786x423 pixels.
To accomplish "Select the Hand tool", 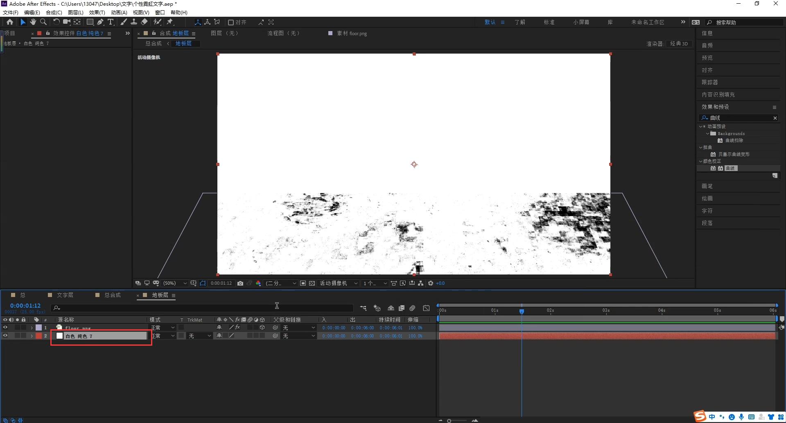I will (x=33, y=22).
